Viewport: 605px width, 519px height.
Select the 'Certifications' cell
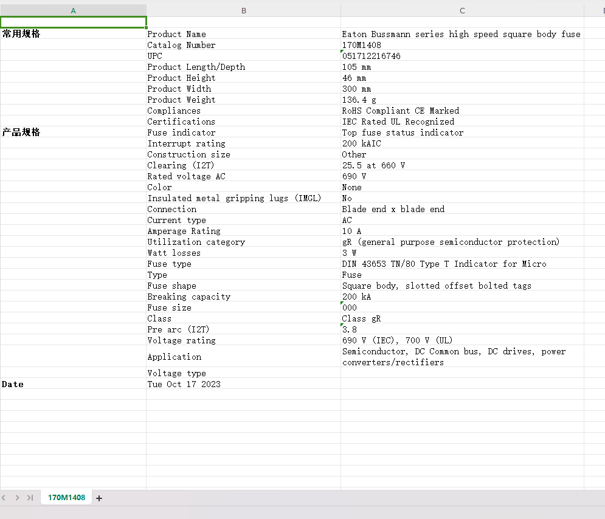(x=243, y=122)
